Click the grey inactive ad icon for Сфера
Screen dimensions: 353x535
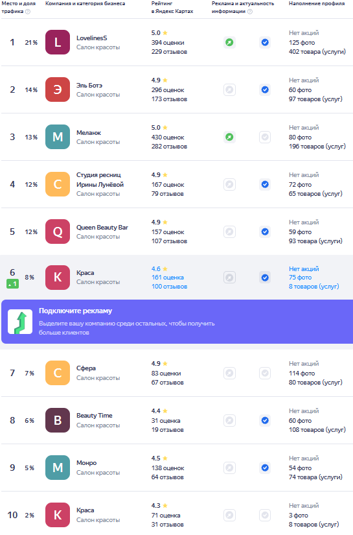pos(230,373)
